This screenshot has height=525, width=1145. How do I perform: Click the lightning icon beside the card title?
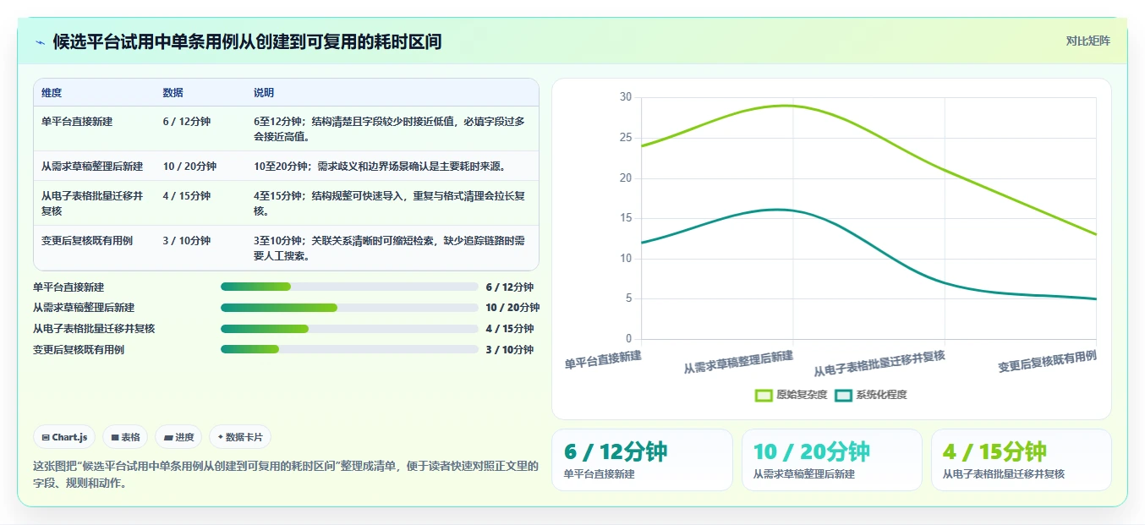pyautogui.click(x=40, y=42)
